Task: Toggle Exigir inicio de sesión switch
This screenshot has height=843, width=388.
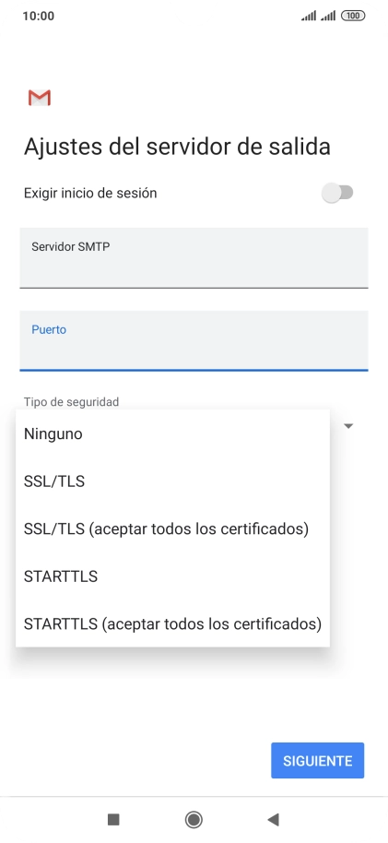Action: pos(337,193)
